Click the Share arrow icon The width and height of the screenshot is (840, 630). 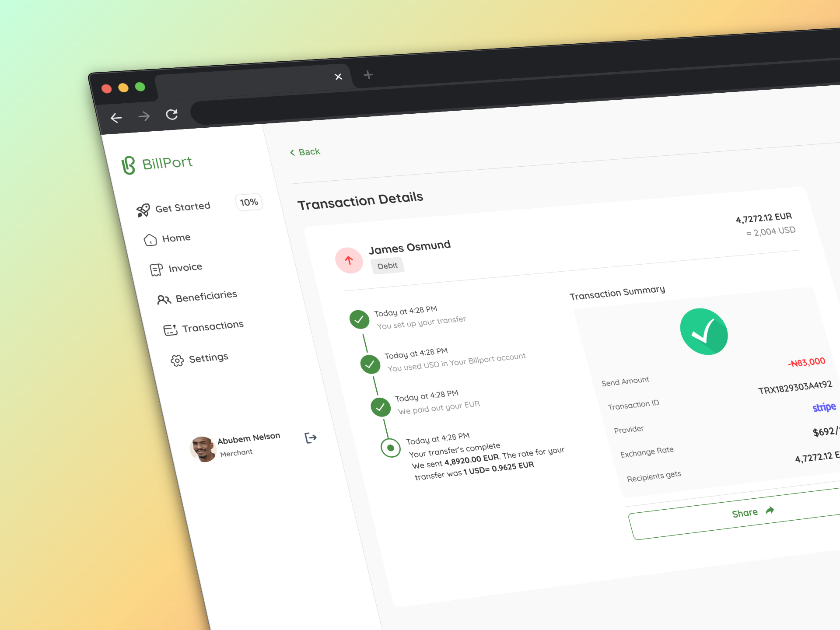click(770, 510)
